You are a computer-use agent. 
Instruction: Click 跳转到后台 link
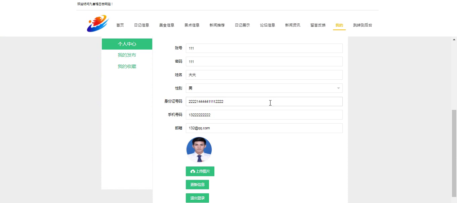(363, 25)
